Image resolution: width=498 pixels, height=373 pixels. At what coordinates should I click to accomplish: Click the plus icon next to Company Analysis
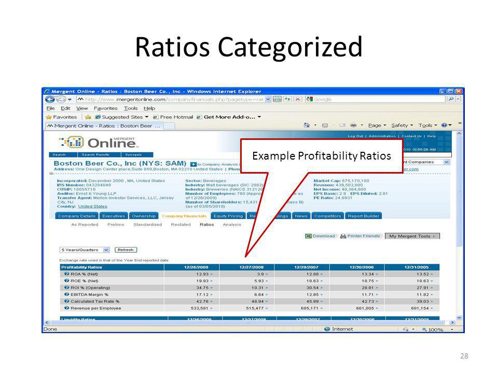(193, 164)
